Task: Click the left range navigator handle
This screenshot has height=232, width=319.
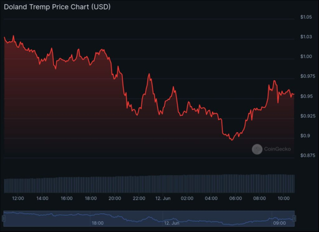Action: click(4, 218)
